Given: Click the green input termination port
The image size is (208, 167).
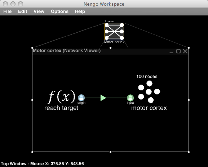Looking at the screenshot, I should coord(130,98).
